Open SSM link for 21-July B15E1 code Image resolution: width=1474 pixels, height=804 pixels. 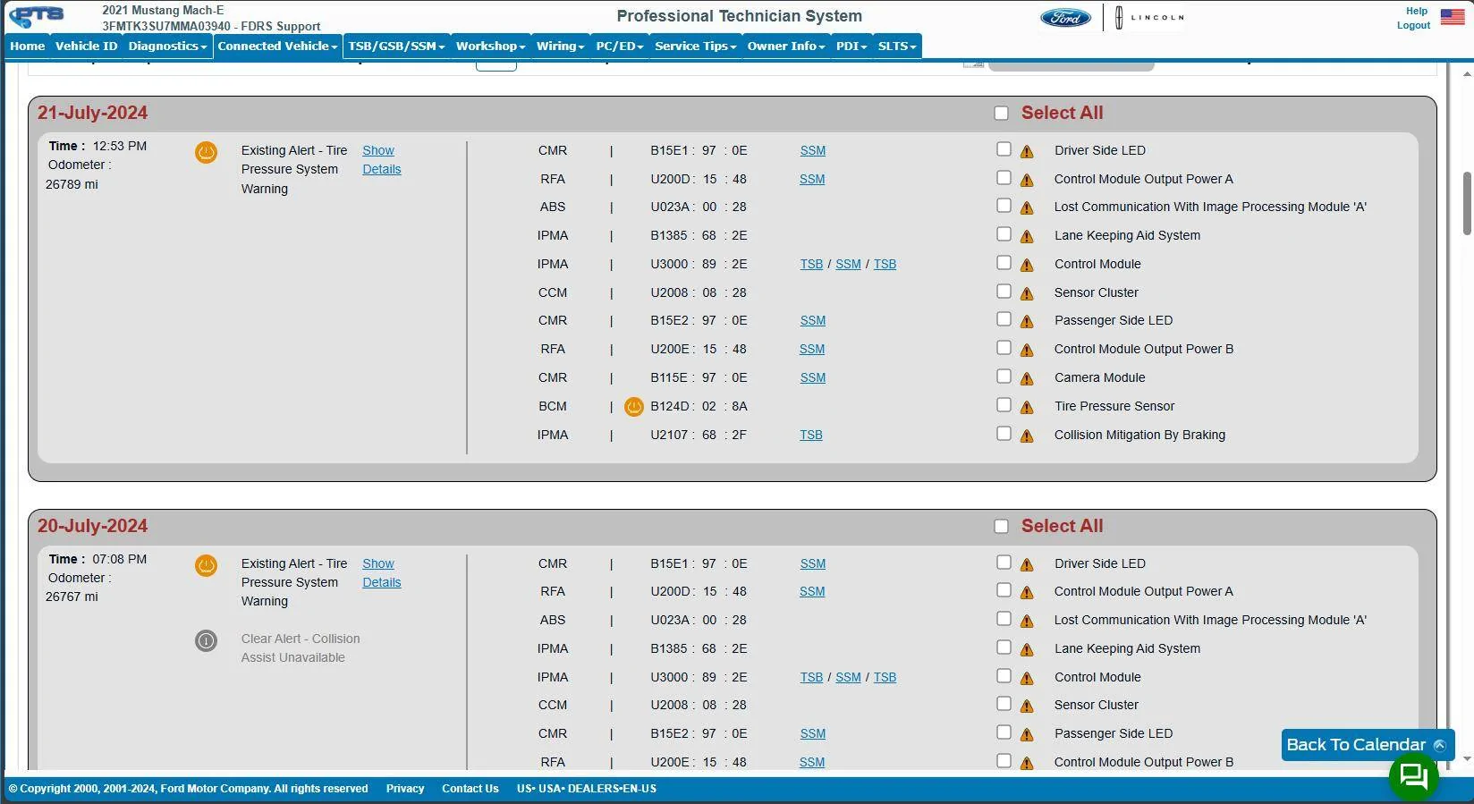coord(813,151)
